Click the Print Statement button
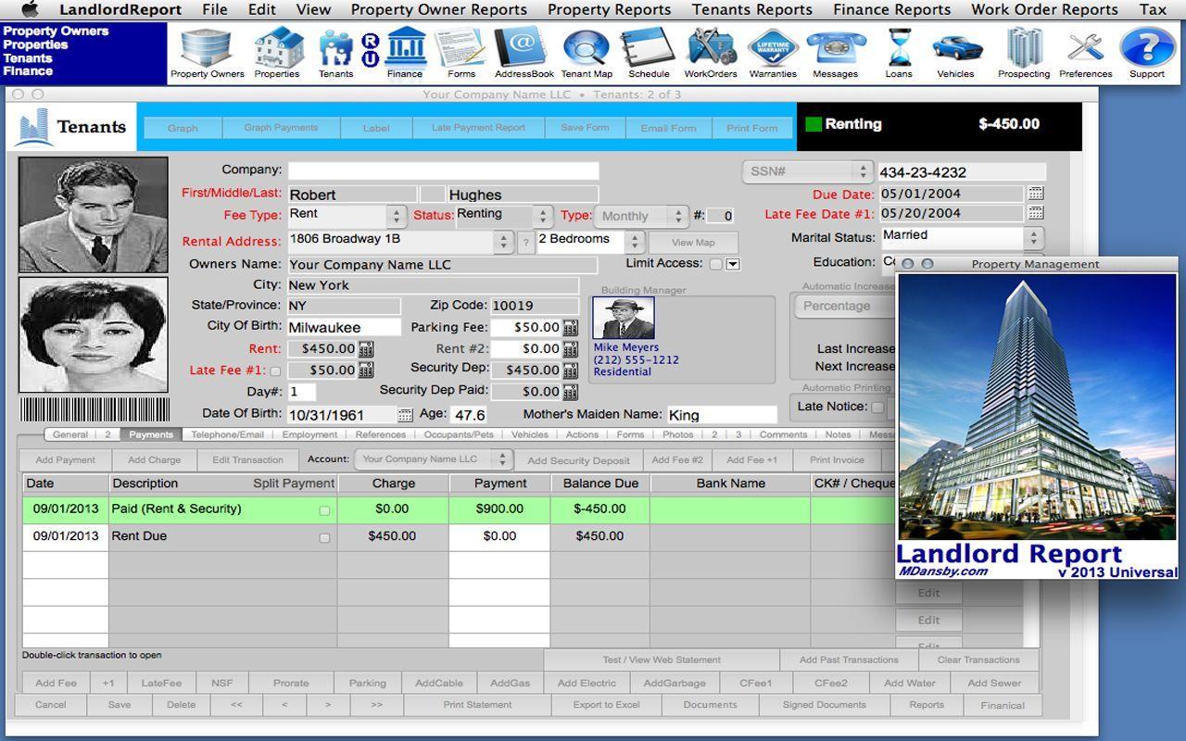The image size is (1186, 741). (477, 705)
